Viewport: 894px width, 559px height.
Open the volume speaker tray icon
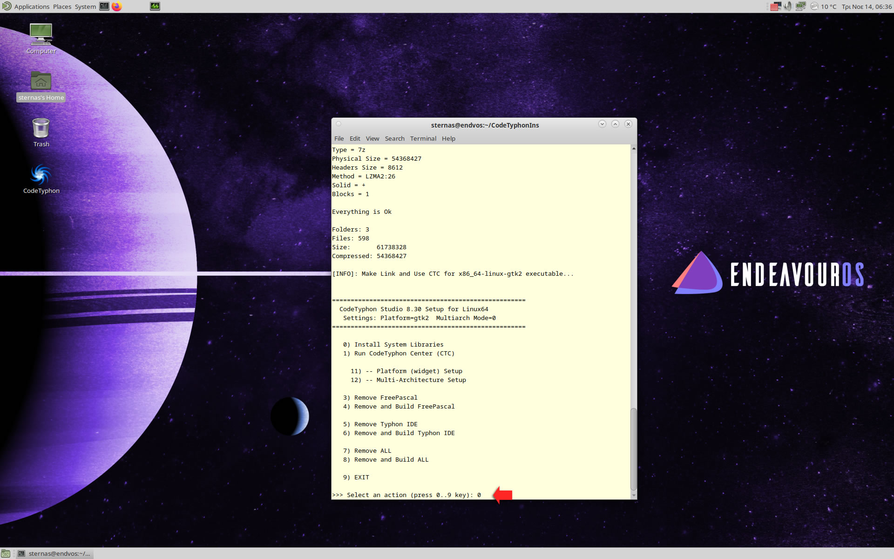tap(788, 7)
